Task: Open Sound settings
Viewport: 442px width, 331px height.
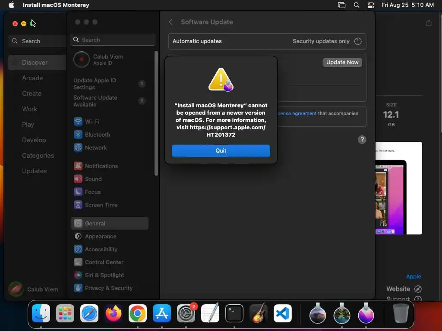Action: [109, 179]
